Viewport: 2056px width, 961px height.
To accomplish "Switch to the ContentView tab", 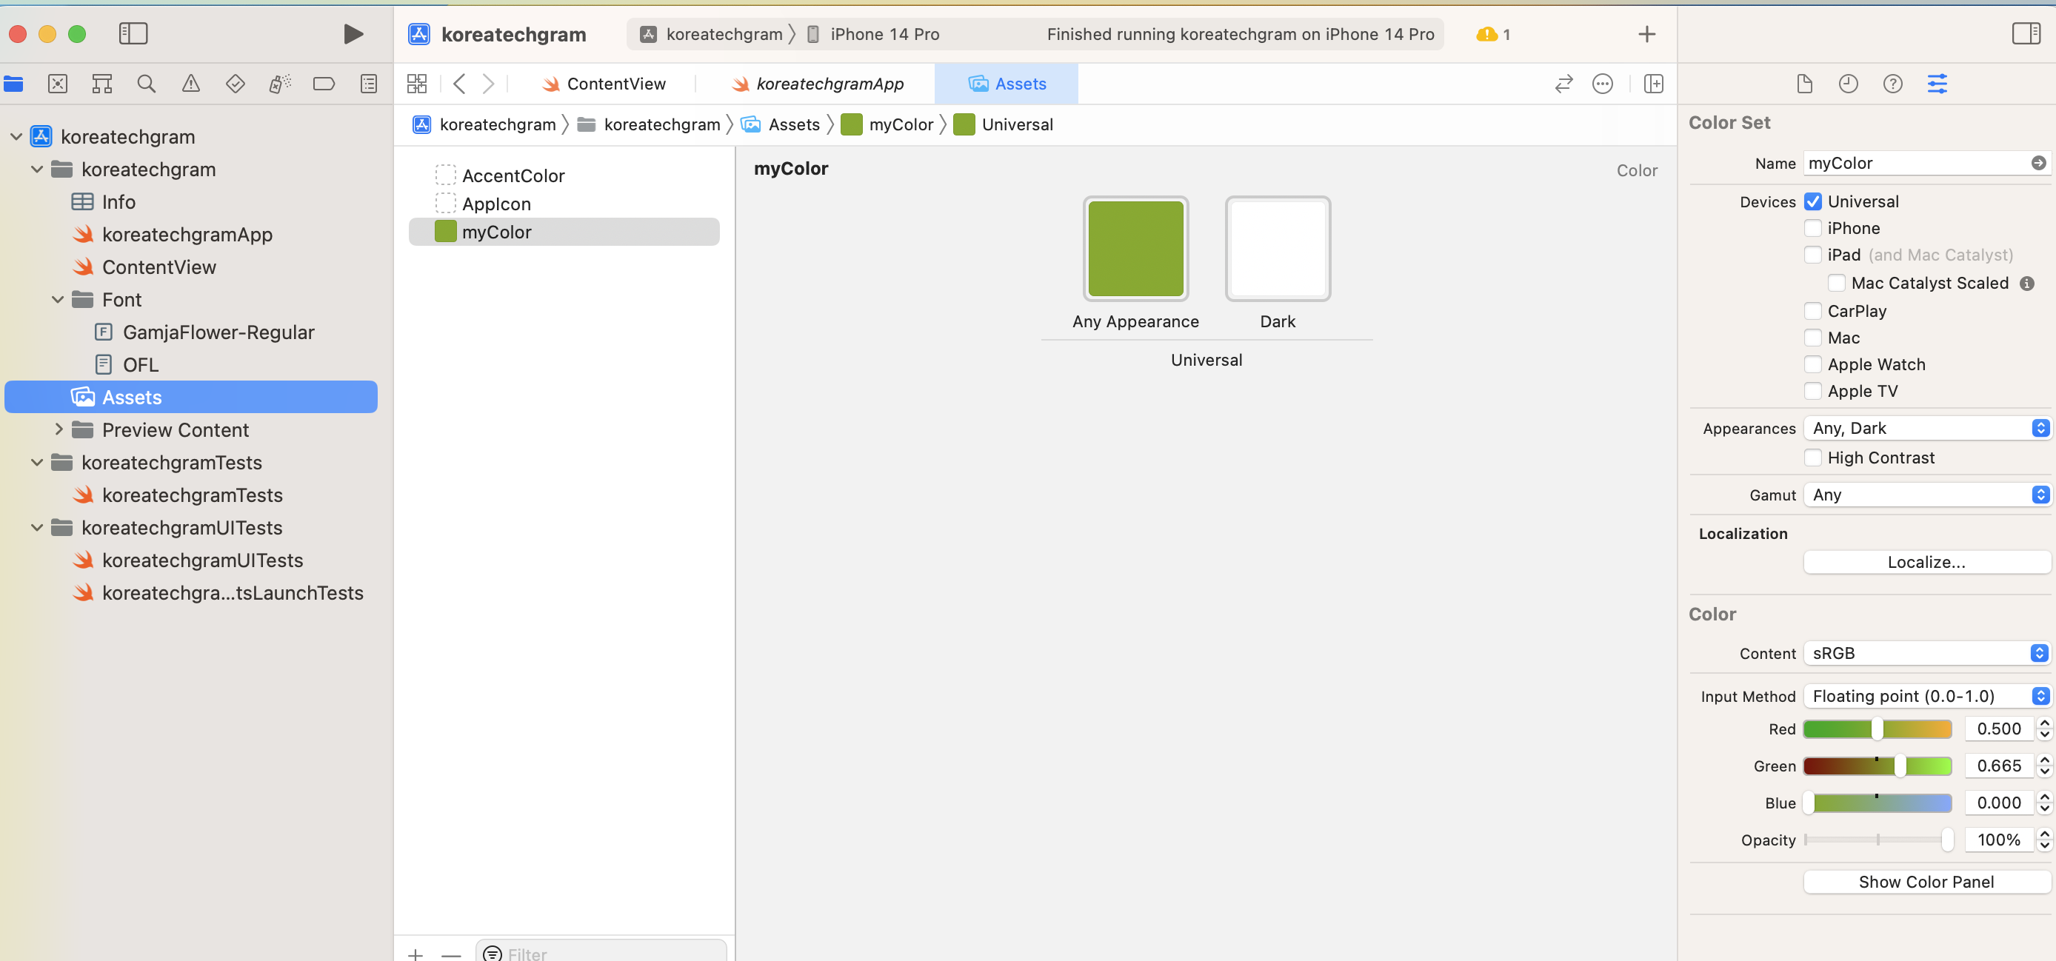I will tap(604, 84).
